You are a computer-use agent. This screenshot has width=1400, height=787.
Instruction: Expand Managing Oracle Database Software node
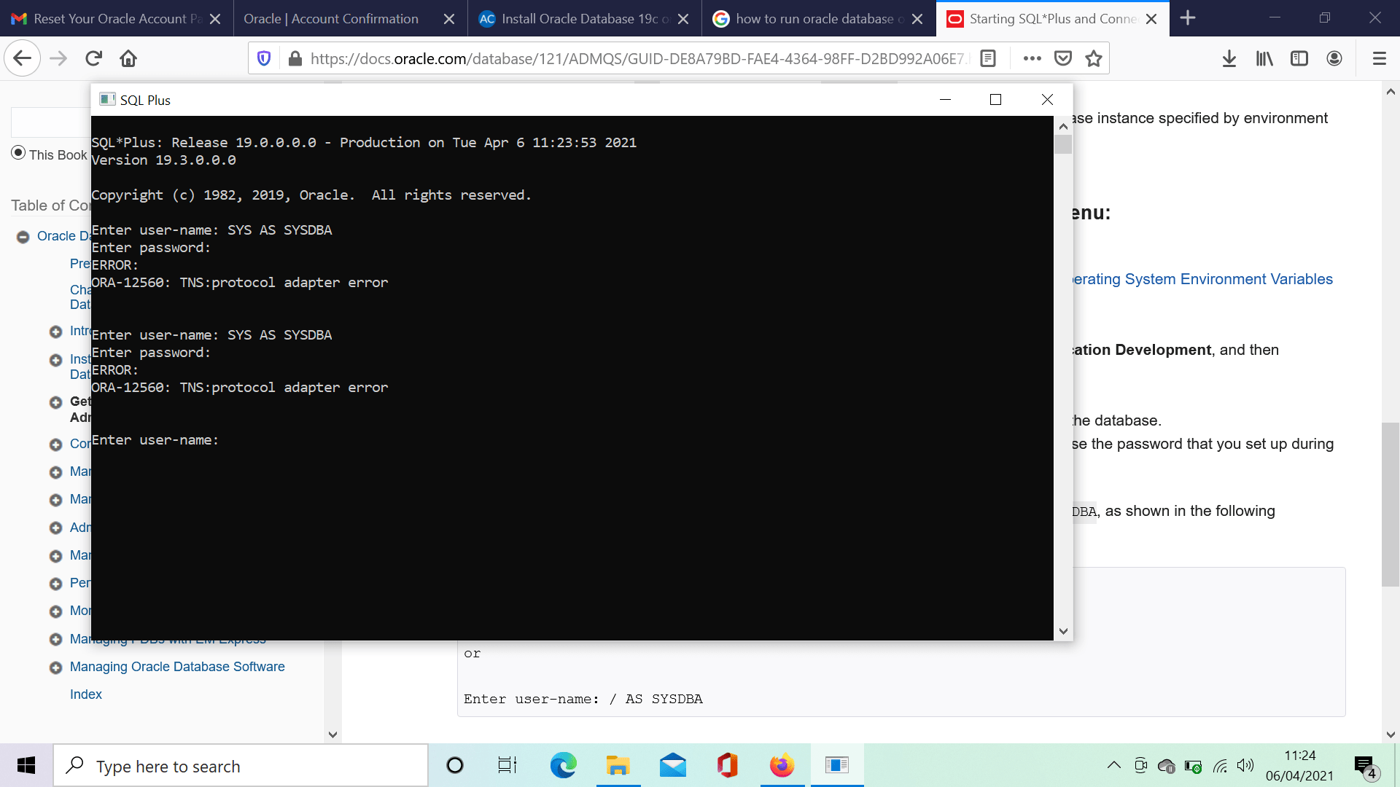55,667
